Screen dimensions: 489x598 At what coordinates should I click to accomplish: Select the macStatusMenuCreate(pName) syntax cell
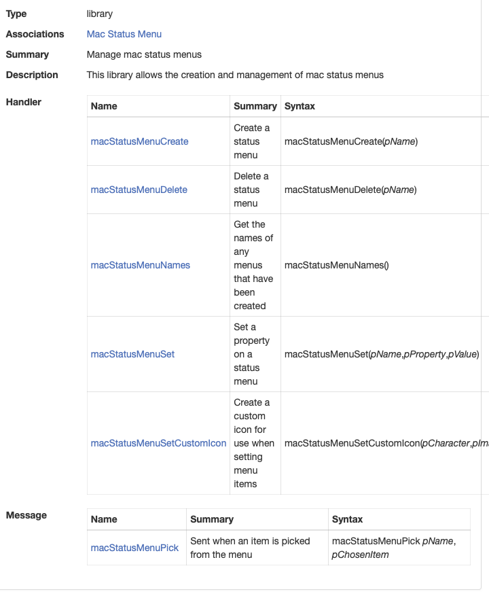[x=350, y=141]
